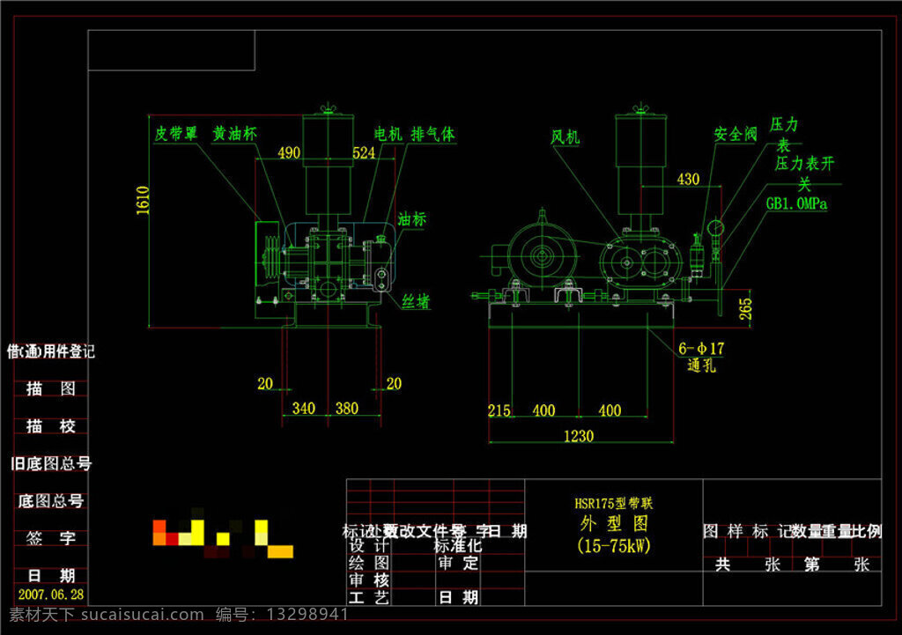902x635 pixels.
Task: Click the 皮带罩 label
Action: point(176,134)
